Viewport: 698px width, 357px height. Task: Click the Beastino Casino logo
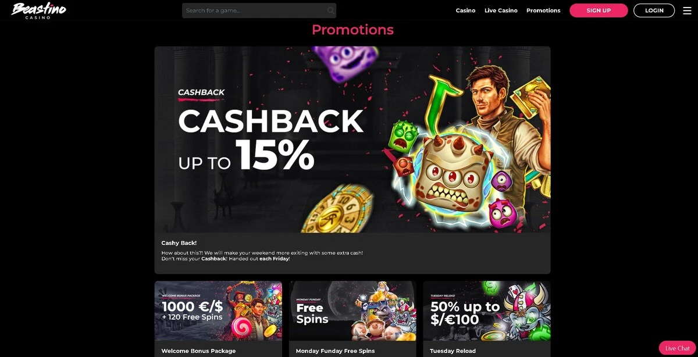[x=38, y=10]
